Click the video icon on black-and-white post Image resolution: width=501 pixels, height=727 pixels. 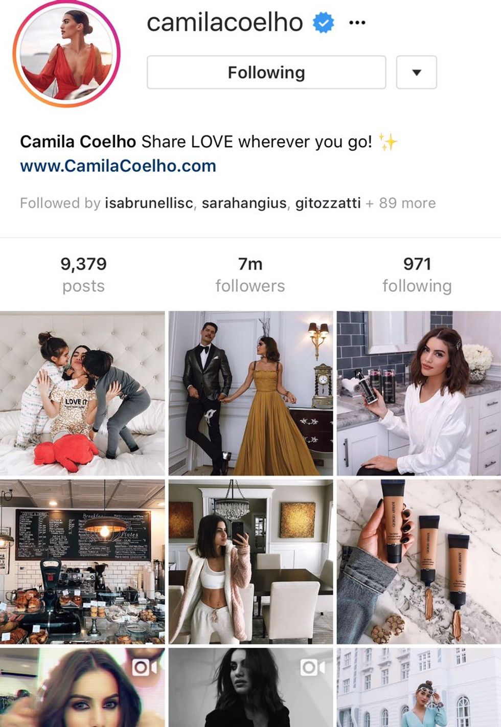pyautogui.click(x=312, y=668)
